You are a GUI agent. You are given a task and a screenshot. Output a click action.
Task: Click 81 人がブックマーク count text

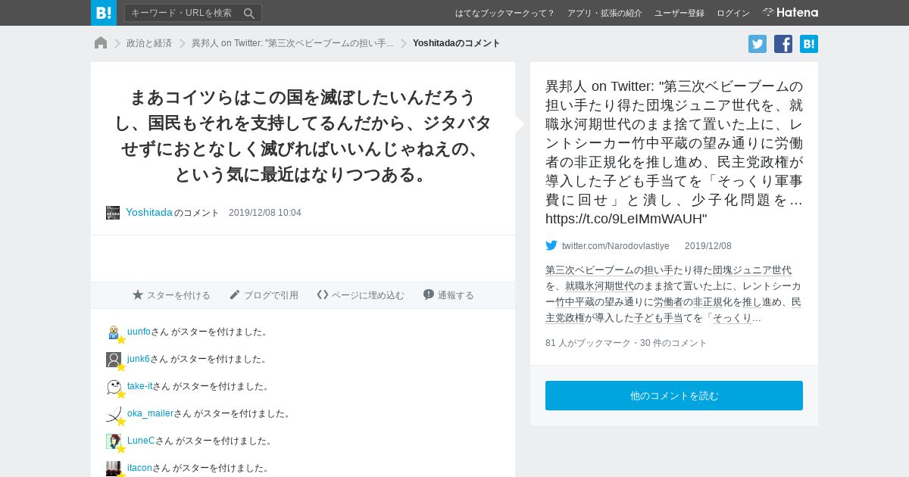[x=588, y=343]
